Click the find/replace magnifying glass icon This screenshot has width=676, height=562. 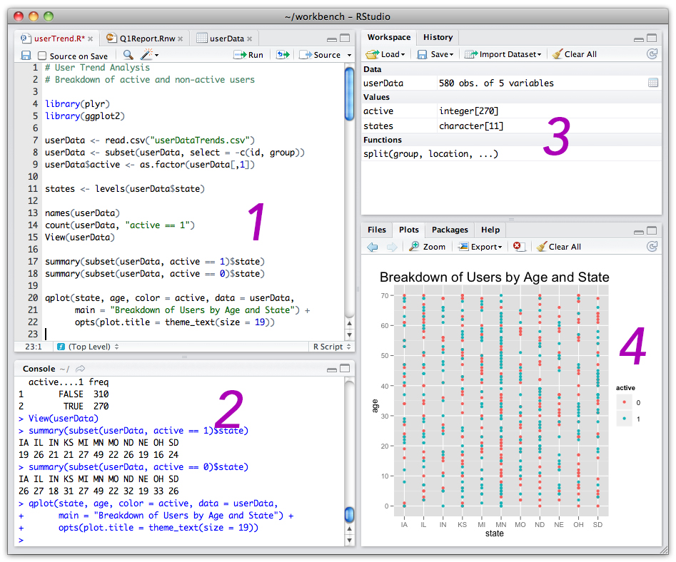[128, 55]
